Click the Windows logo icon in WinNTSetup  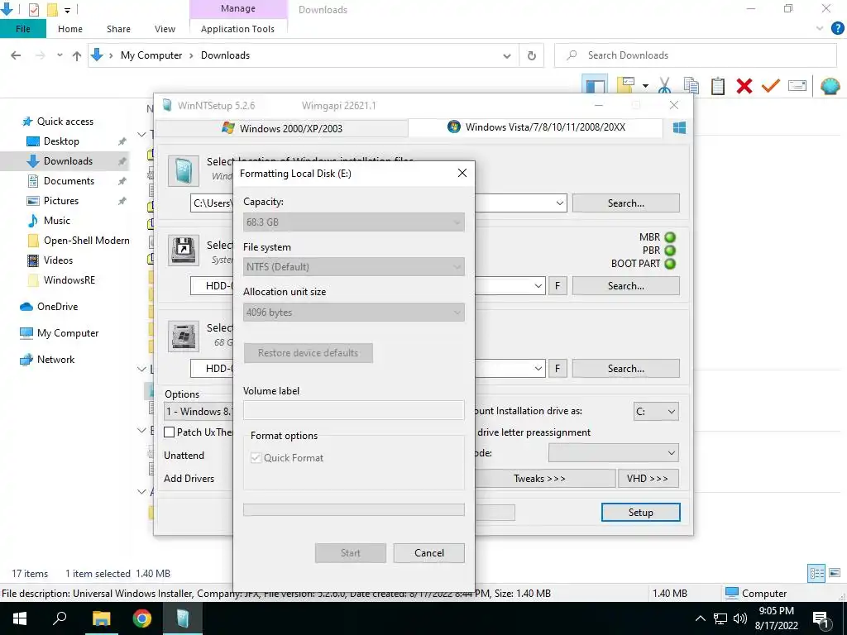679,128
